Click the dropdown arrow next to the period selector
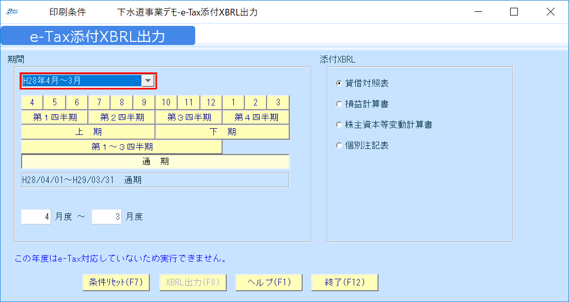This screenshot has width=569, height=302. [149, 81]
